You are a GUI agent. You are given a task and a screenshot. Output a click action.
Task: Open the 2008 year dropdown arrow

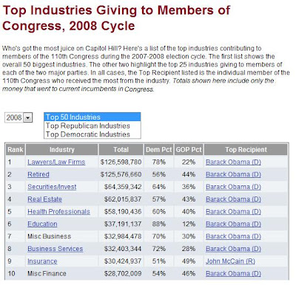click(28, 117)
